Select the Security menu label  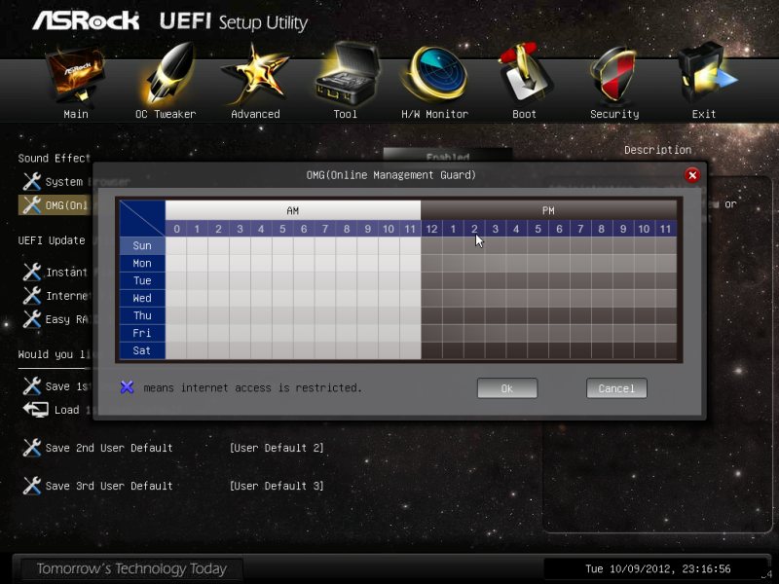[x=614, y=114]
